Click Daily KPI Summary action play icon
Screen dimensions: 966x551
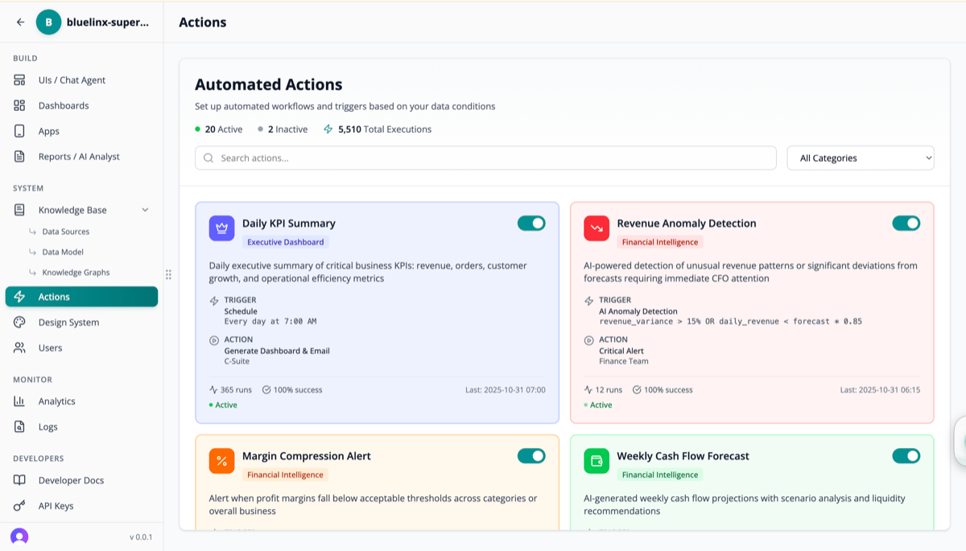214,340
